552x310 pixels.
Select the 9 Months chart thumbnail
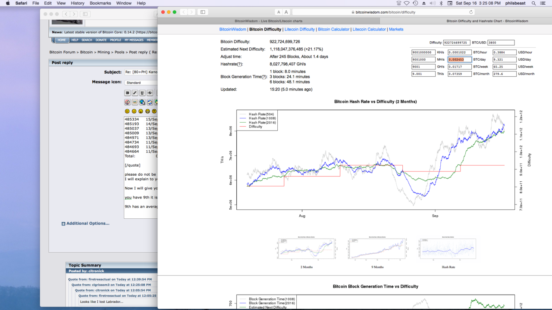[377, 249]
